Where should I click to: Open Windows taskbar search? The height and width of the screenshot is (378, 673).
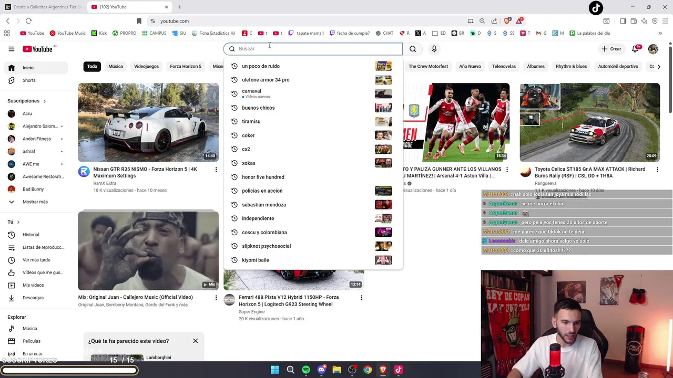pos(290,370)
